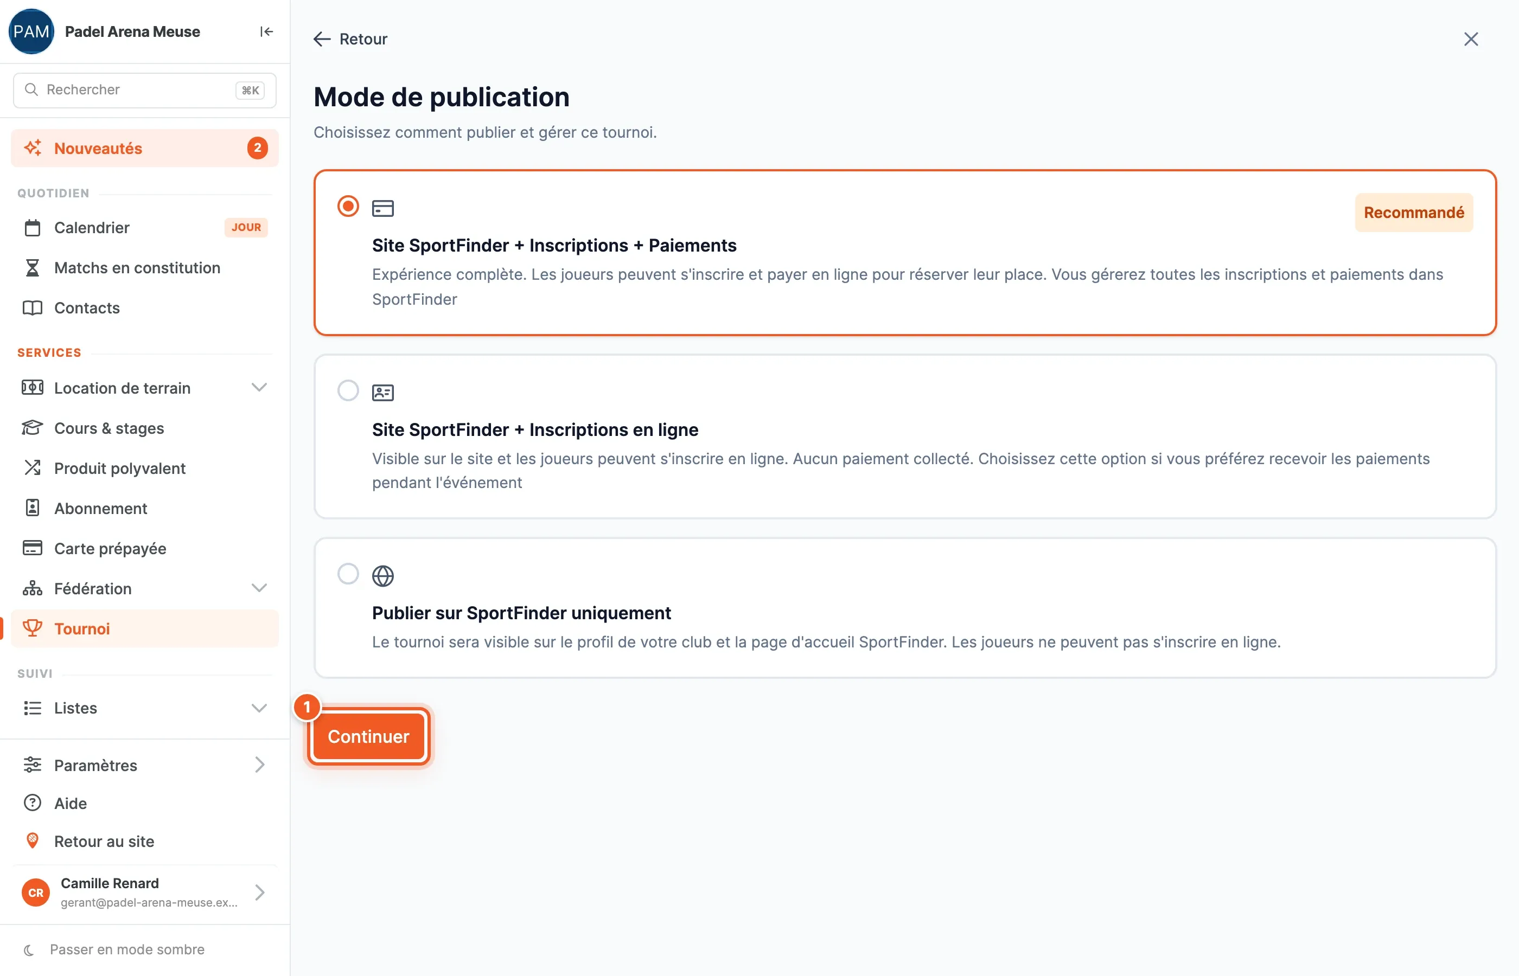Click the Publier sur SportFinder uniquement title
Screen dimensions: 1519x976
(x=521, y=613)
